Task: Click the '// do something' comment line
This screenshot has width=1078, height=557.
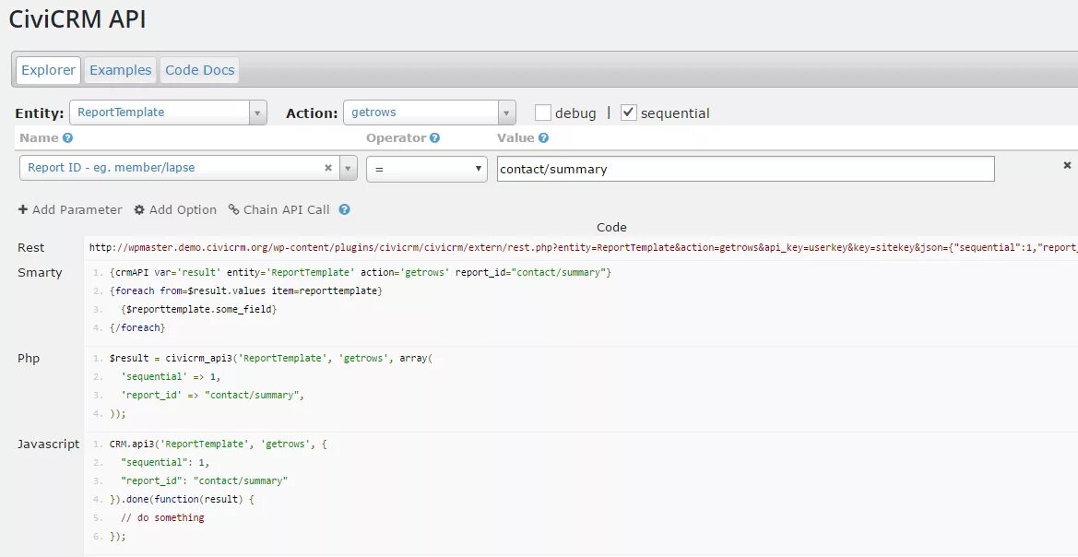Action: [162, 517]
